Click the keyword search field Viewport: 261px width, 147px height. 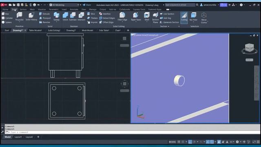(180, 5)
